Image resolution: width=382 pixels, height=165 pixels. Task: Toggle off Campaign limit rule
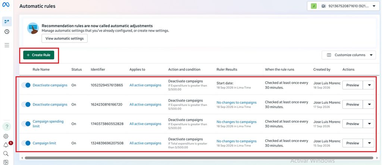pos(26,143)
